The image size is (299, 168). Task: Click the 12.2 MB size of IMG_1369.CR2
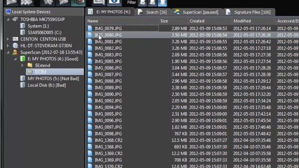click(x=179, y=154)
